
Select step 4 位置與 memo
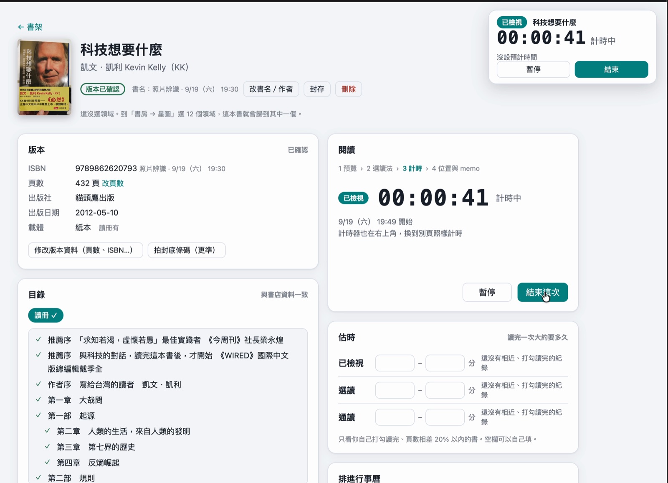point(455,168)
